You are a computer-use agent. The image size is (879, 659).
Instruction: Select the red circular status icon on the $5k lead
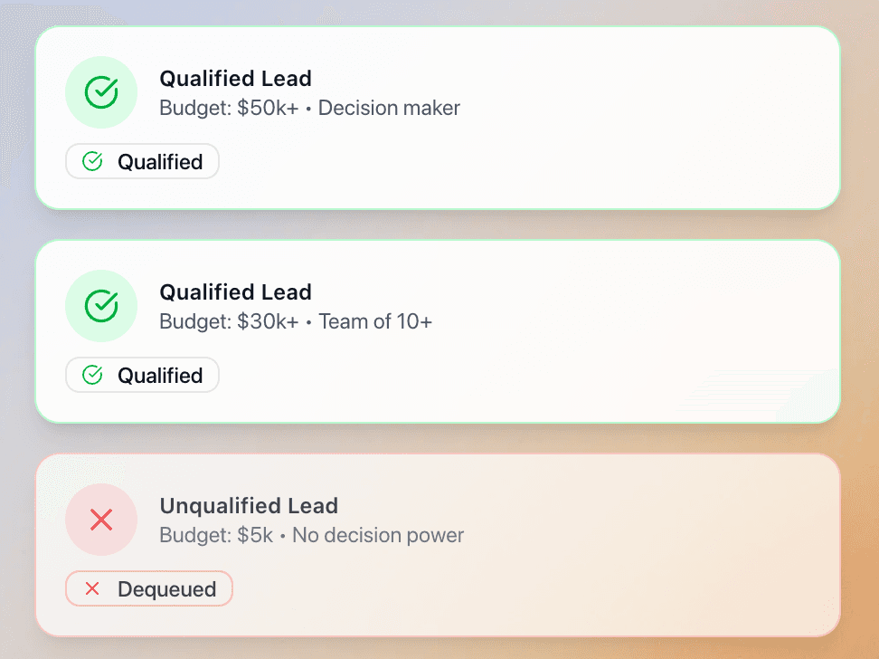point(100,520)
